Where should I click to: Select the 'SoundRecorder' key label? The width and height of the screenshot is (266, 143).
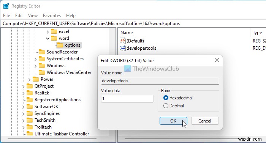tap(62, 52)
